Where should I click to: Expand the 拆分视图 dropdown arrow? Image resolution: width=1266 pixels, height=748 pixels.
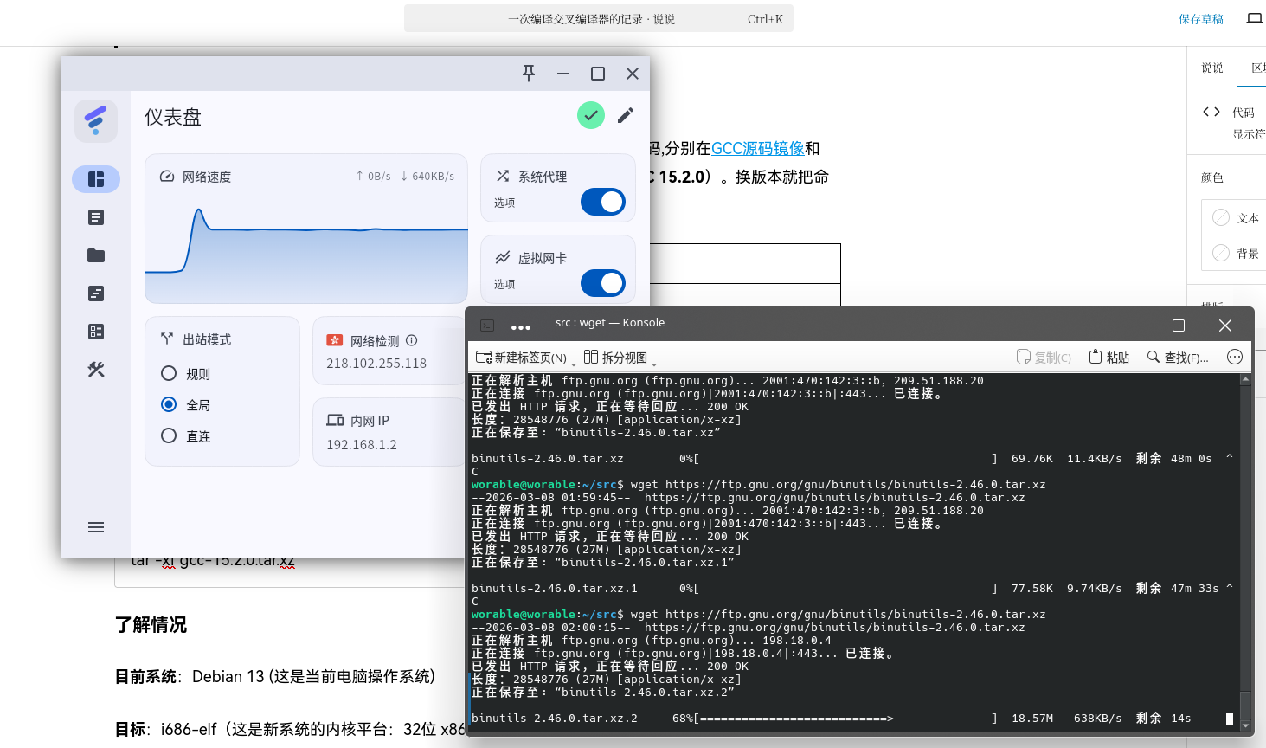click(654, 364)
